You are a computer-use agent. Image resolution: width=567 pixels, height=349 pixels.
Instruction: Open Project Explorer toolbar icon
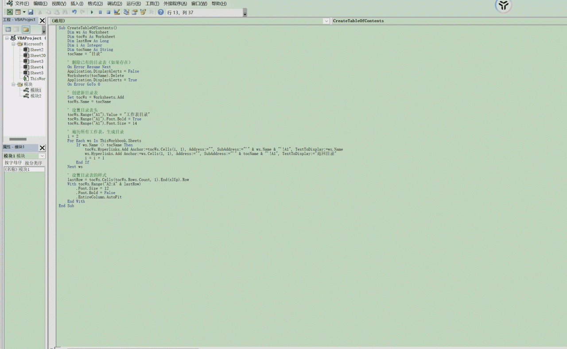click(126, 12)
